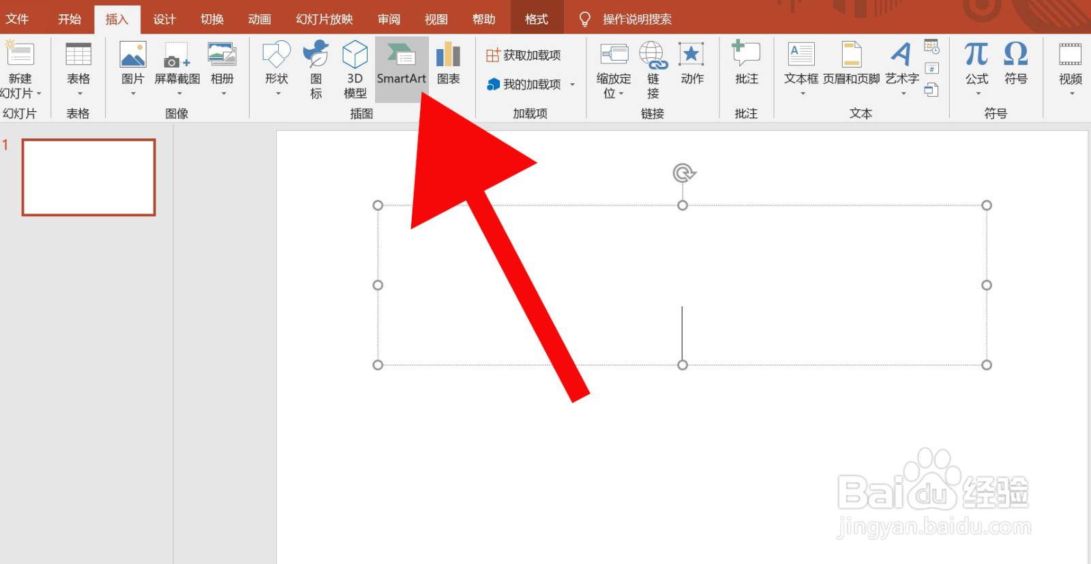
Task: Click the 新建幻灯片 new slide icon
Action: [x=19, y=54]
